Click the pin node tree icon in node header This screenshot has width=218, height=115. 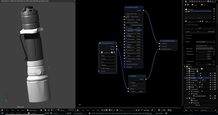click(x=152, y=110)
